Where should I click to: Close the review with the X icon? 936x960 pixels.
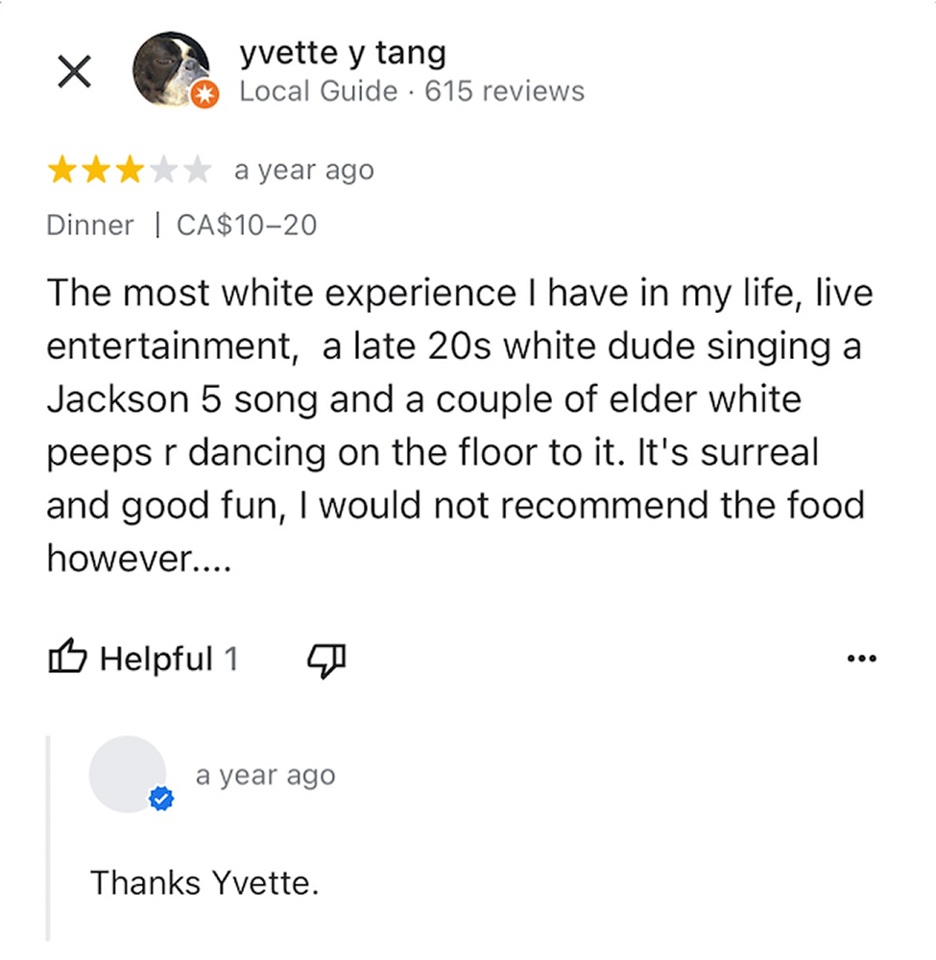(x=74, y=70)
